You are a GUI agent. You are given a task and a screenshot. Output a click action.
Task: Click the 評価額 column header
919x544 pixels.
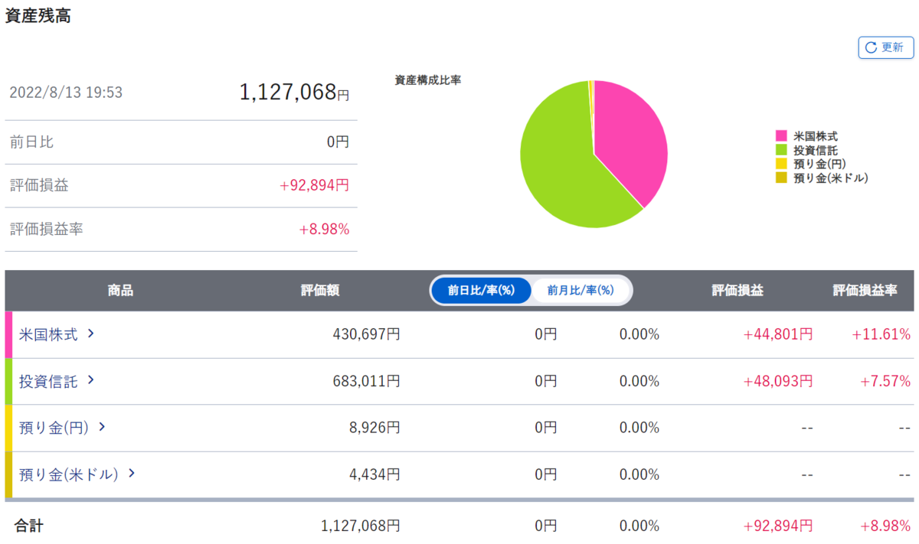pos(320,291)
